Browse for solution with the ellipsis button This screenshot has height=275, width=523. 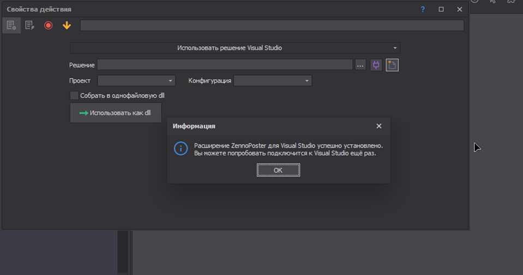coord(360,65)
